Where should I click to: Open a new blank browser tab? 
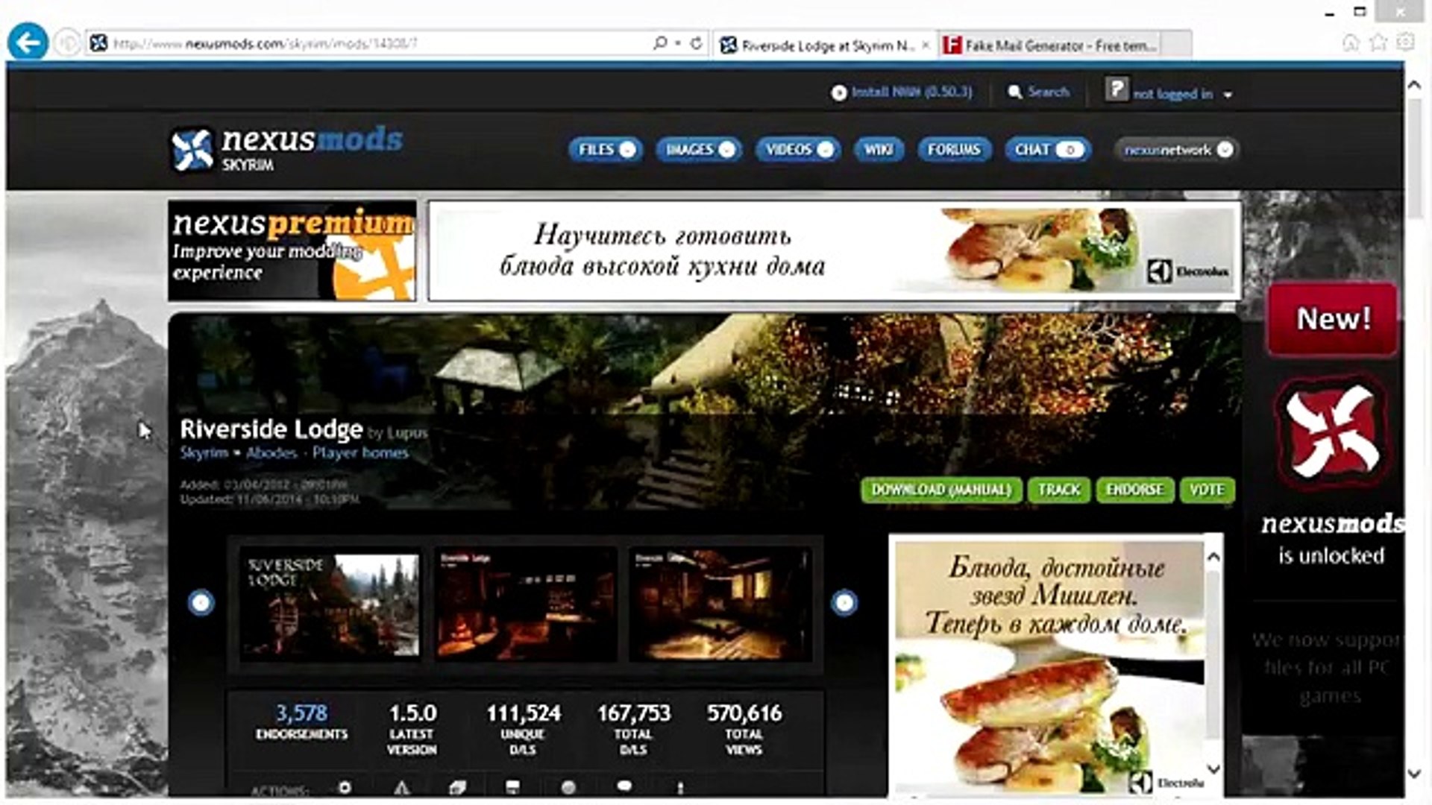pyautogui.click(x=1177, y=44)
